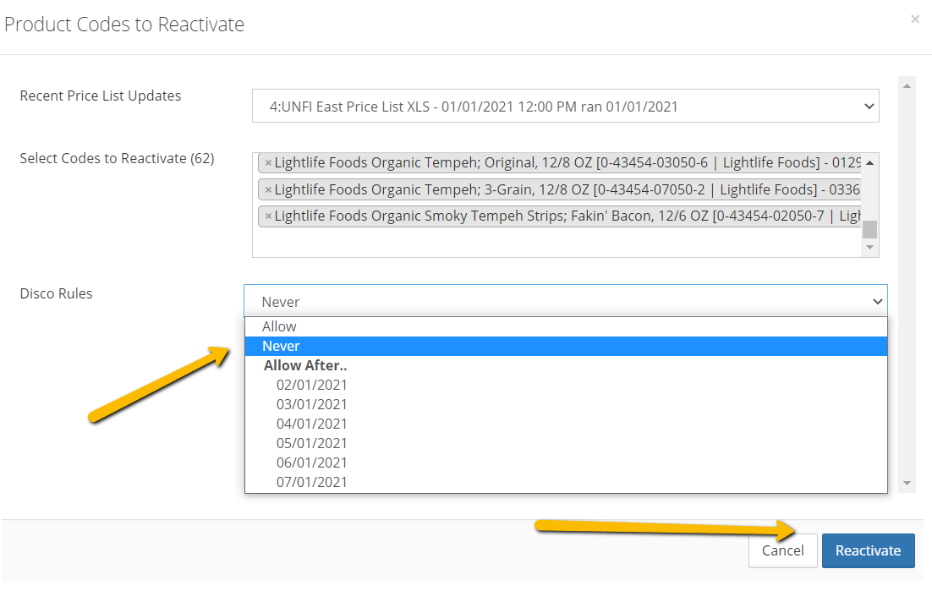Click empty area in codes input box

click(x=550, y=244)
